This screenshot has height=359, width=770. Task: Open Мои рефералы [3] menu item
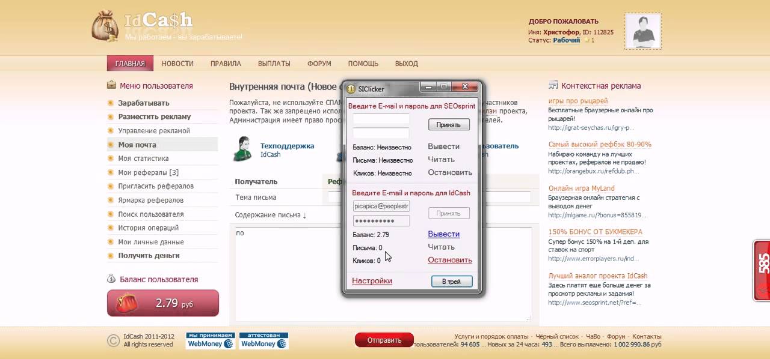(x=148, y=172)
